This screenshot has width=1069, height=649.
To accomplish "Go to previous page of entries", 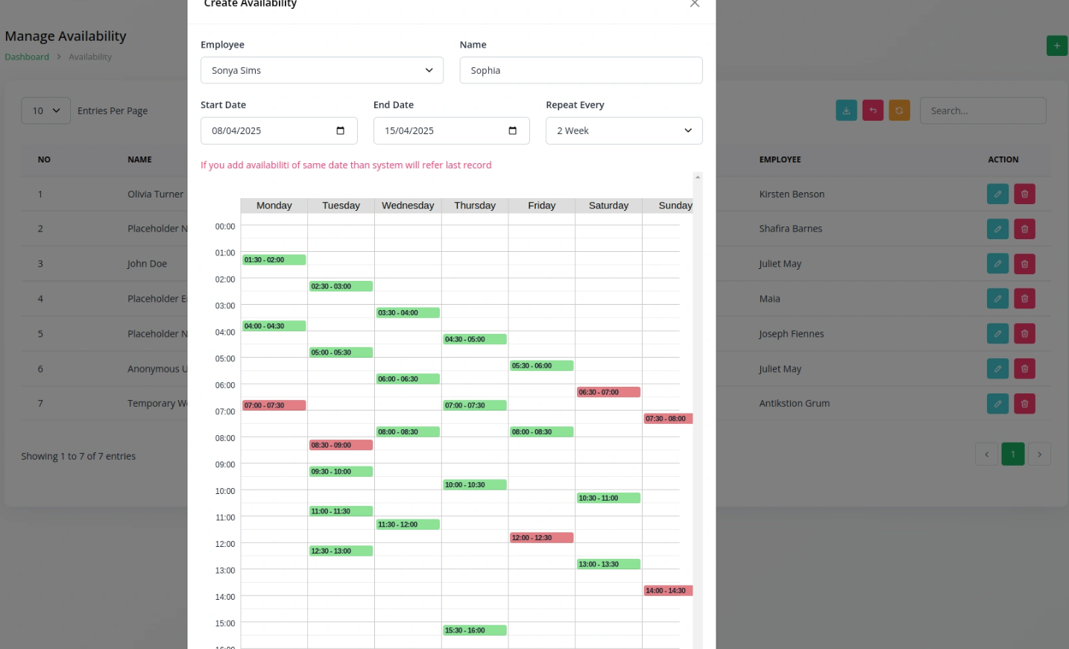I will tap(986, 454).
